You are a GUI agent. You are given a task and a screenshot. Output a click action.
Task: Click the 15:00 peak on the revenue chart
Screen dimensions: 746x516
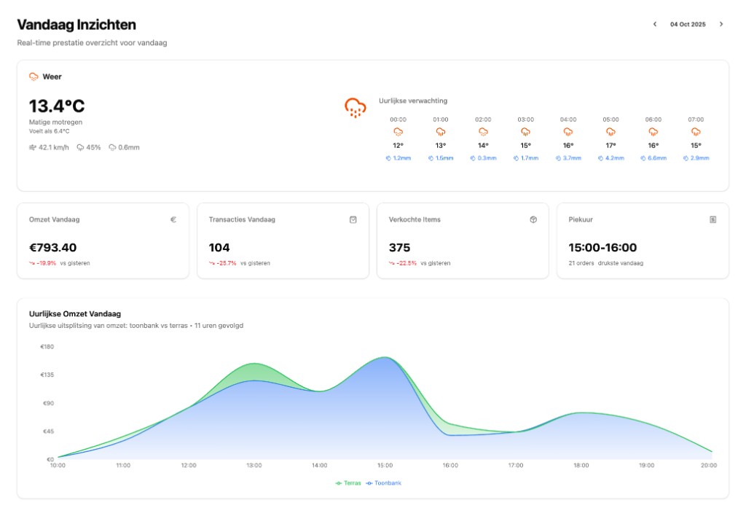(385, 358)
